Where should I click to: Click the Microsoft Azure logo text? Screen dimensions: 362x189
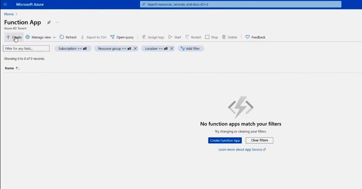tap(30, 4)
